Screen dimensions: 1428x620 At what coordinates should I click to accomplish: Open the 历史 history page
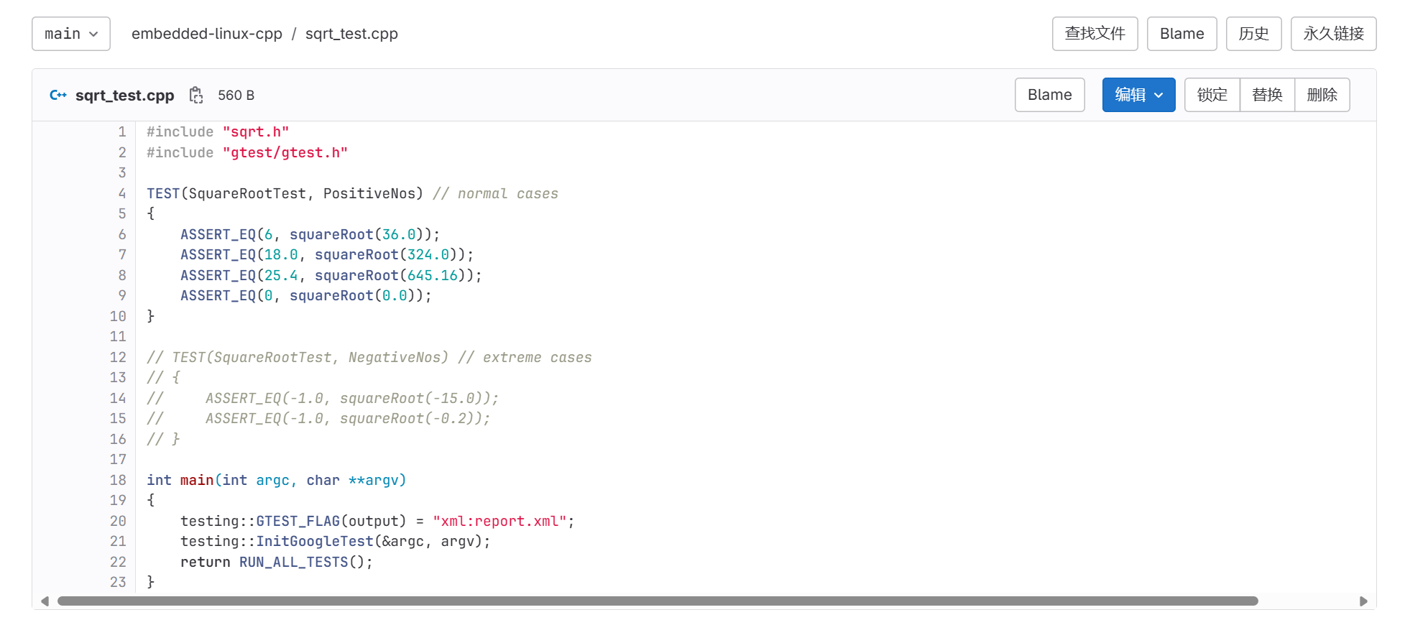pyautogui.click(x=1253, y=34)
